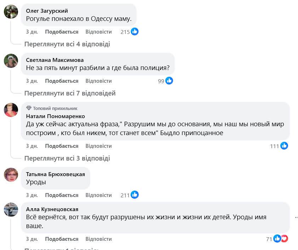Click the top fan diamond badge icon

pos(29,108)
